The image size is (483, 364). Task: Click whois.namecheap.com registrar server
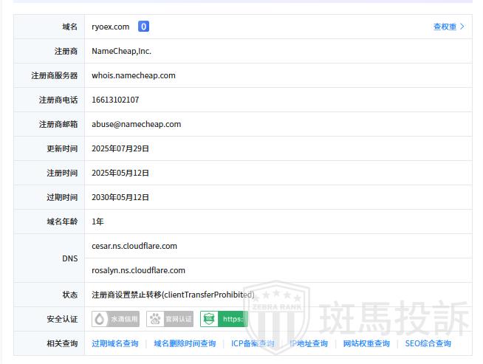click(134, 75)
